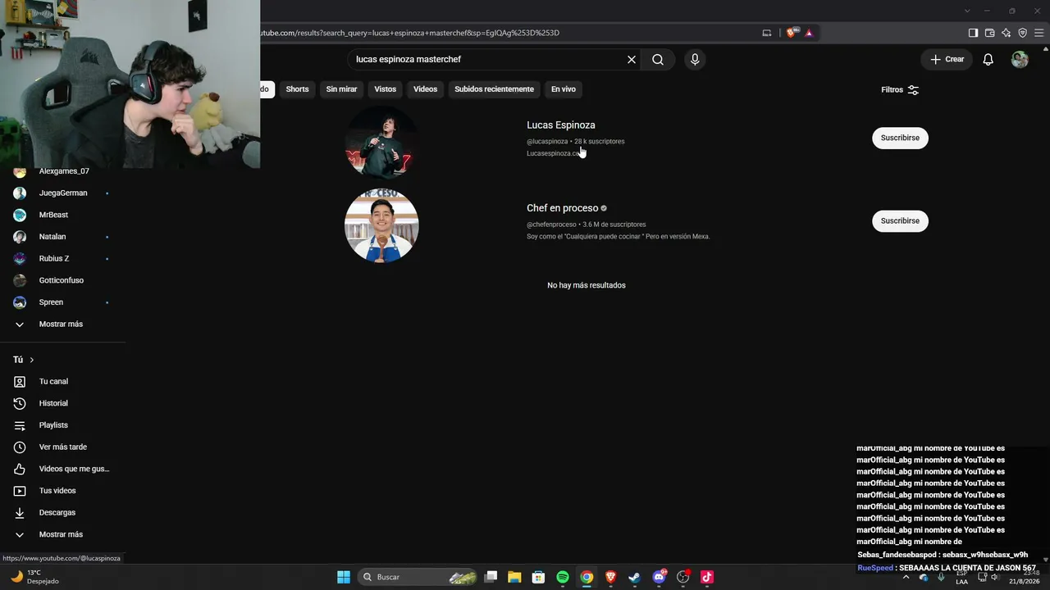The image size is (1050, 590).
Task: Launch Spotify from the taskbar
Action: click(x=563, y=577)
